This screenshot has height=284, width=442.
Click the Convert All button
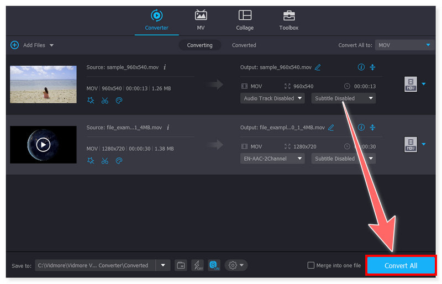(401, 266)
